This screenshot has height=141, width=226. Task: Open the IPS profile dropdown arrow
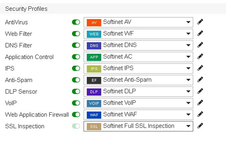188,68
